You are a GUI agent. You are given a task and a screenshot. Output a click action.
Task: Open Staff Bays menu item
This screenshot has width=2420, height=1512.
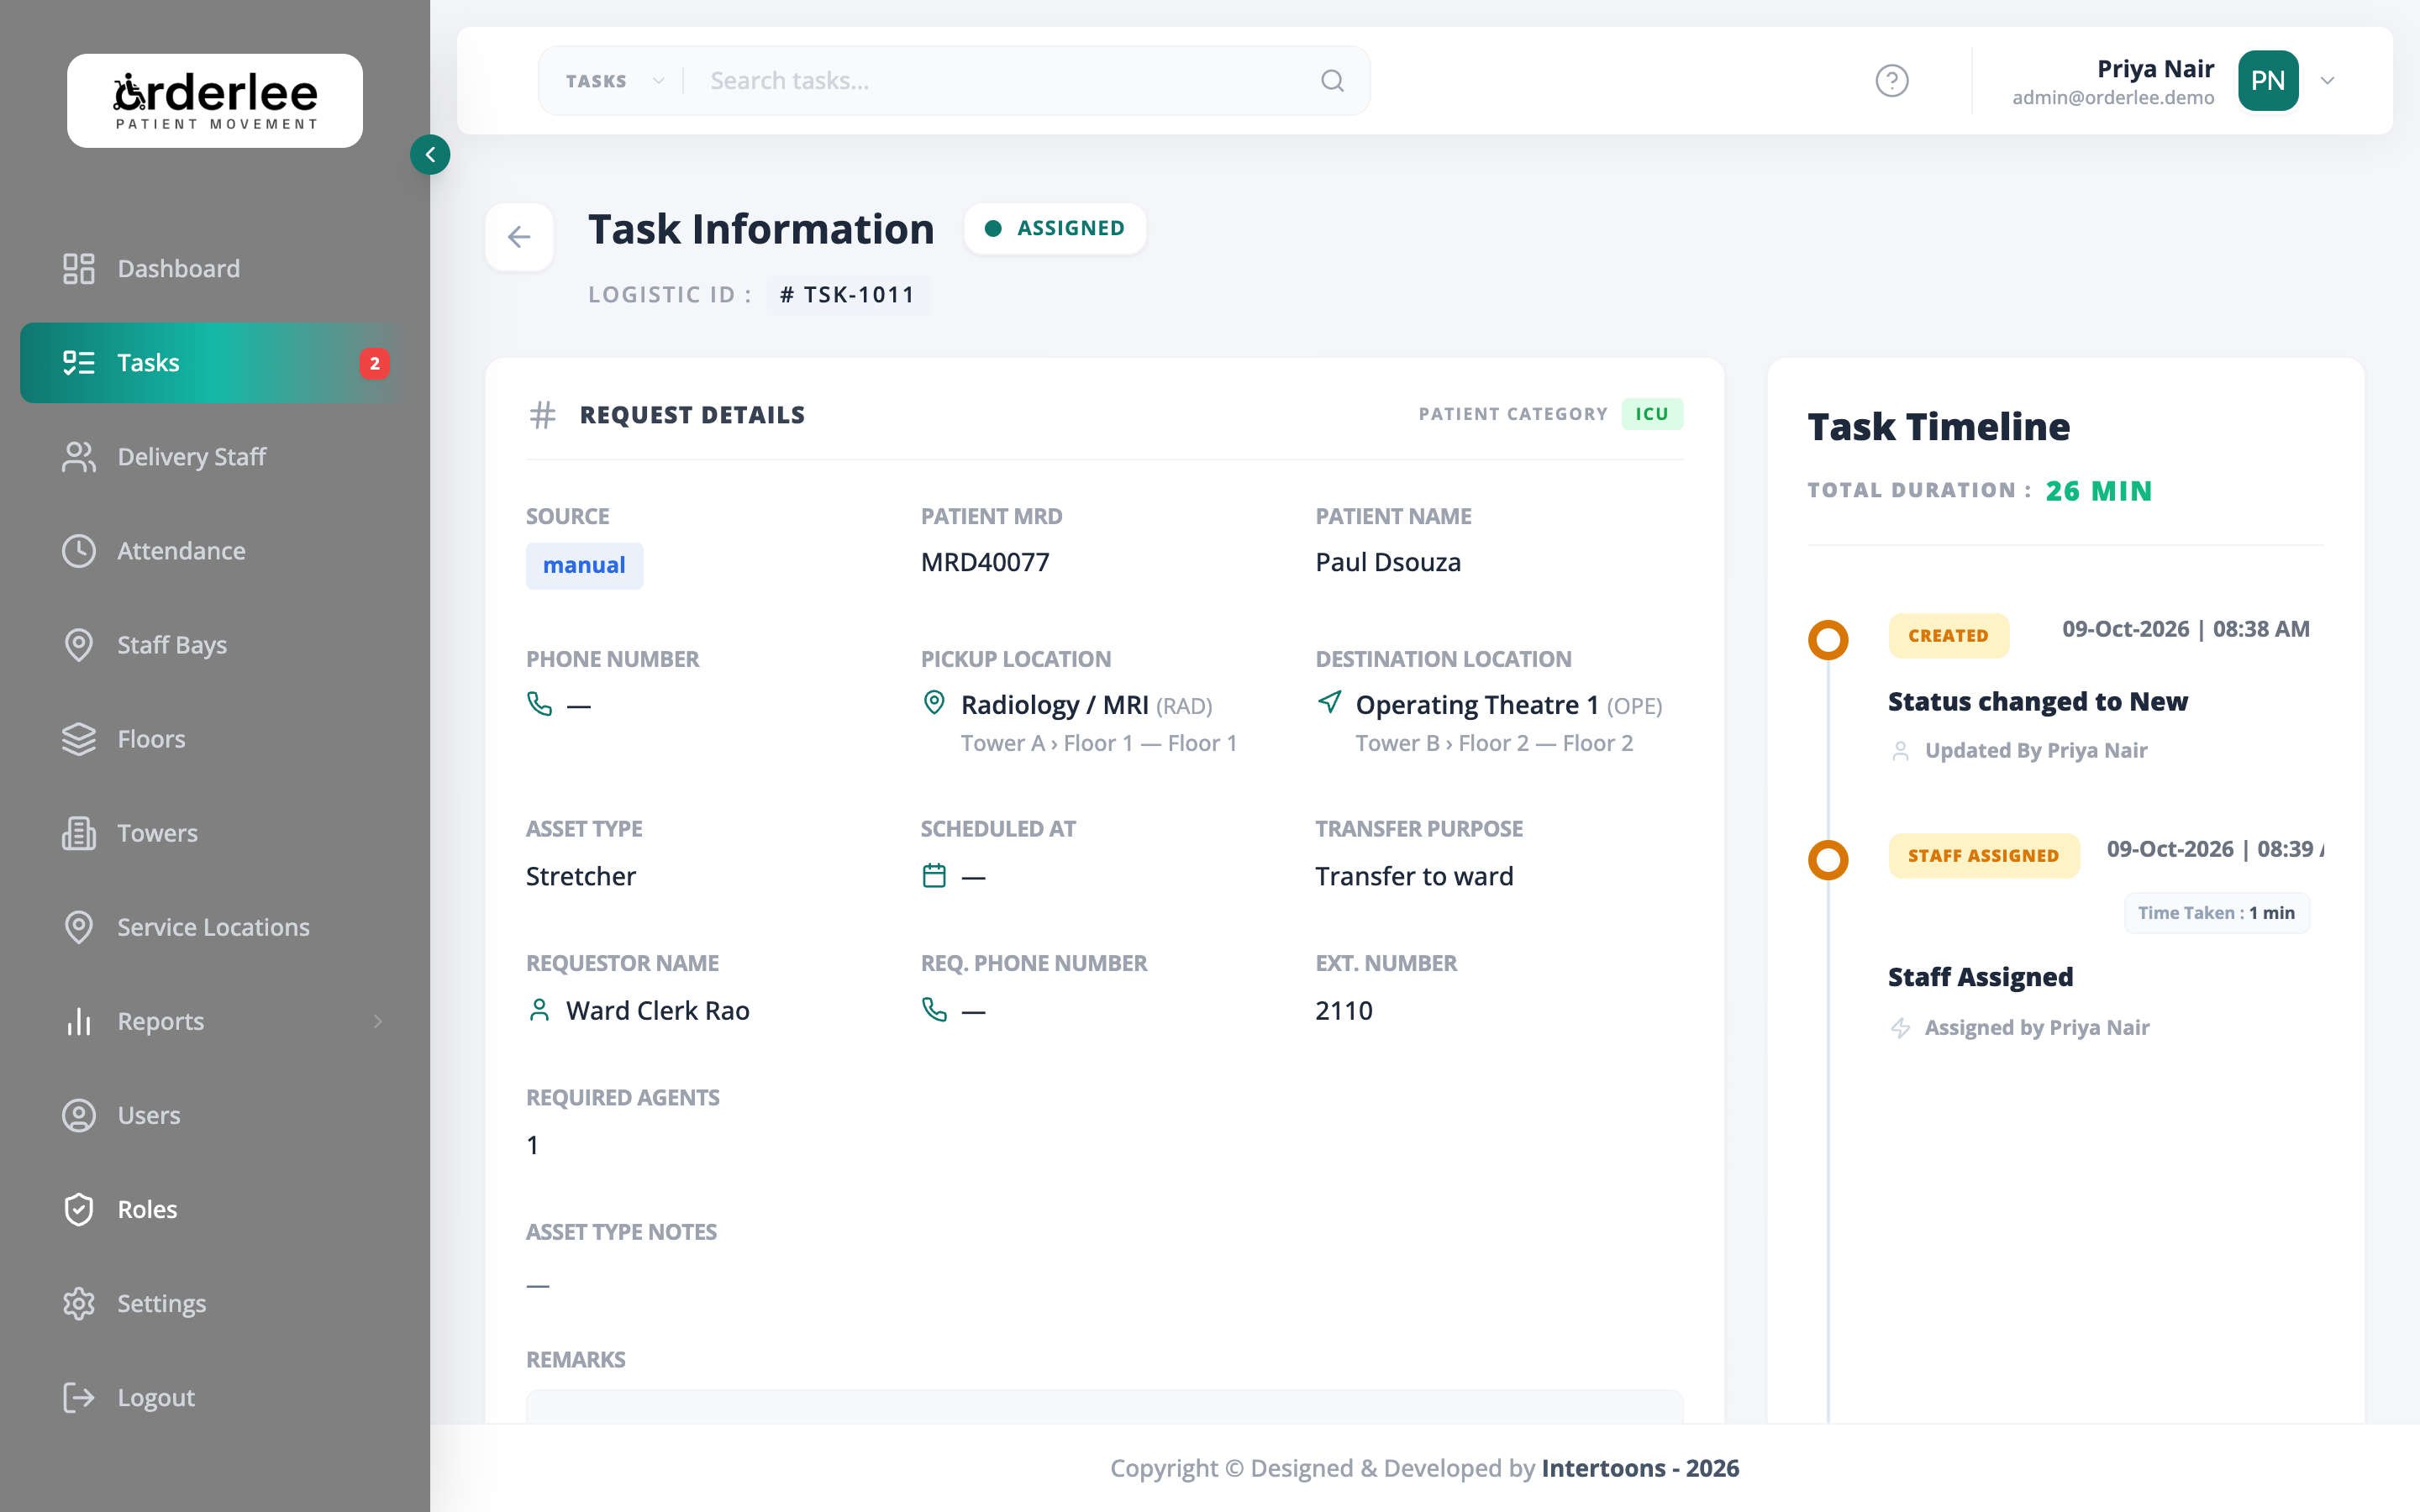click(215, 645)
